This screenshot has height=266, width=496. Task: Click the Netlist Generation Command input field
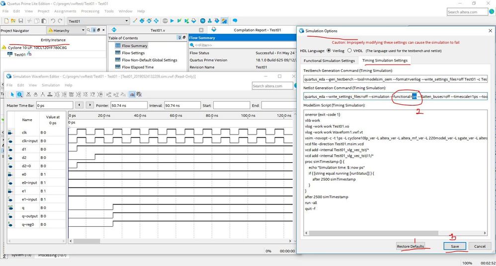point(348,97)
